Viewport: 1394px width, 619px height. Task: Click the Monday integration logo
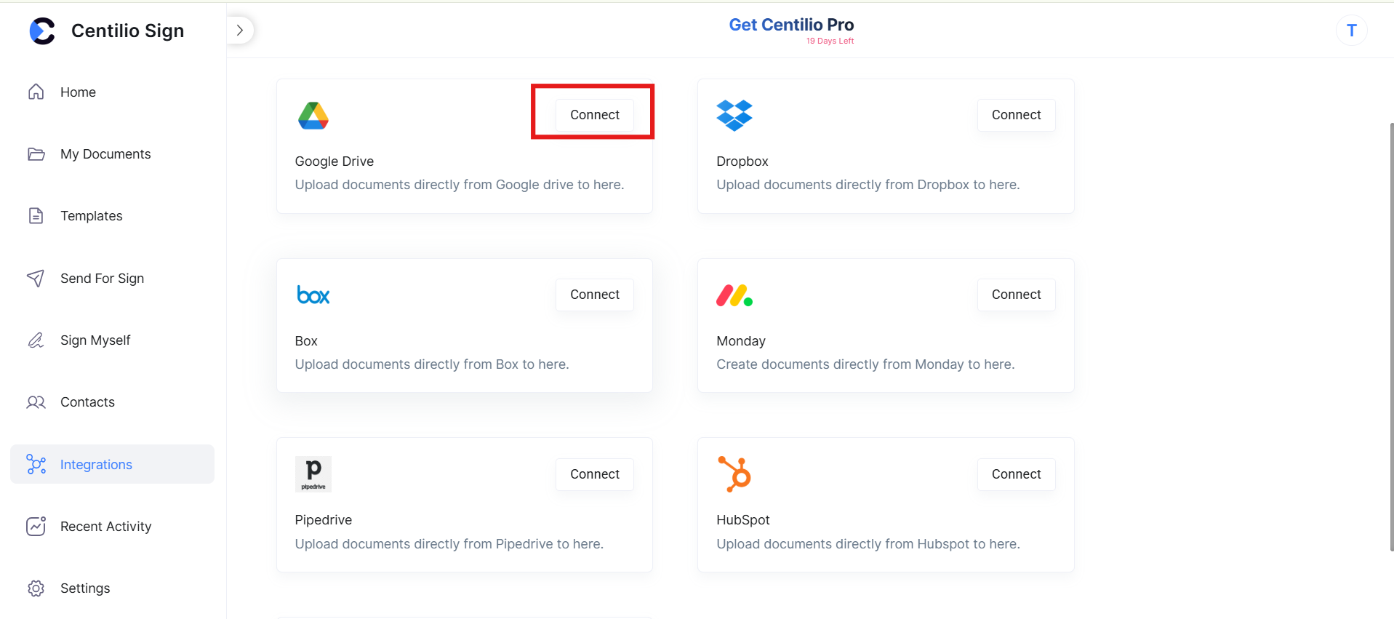click(x=734, y=295)
